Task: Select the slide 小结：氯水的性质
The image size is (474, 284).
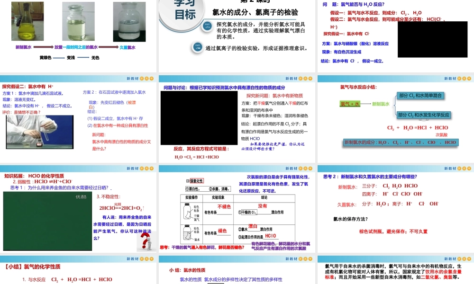Action: [x=237, y=270]
